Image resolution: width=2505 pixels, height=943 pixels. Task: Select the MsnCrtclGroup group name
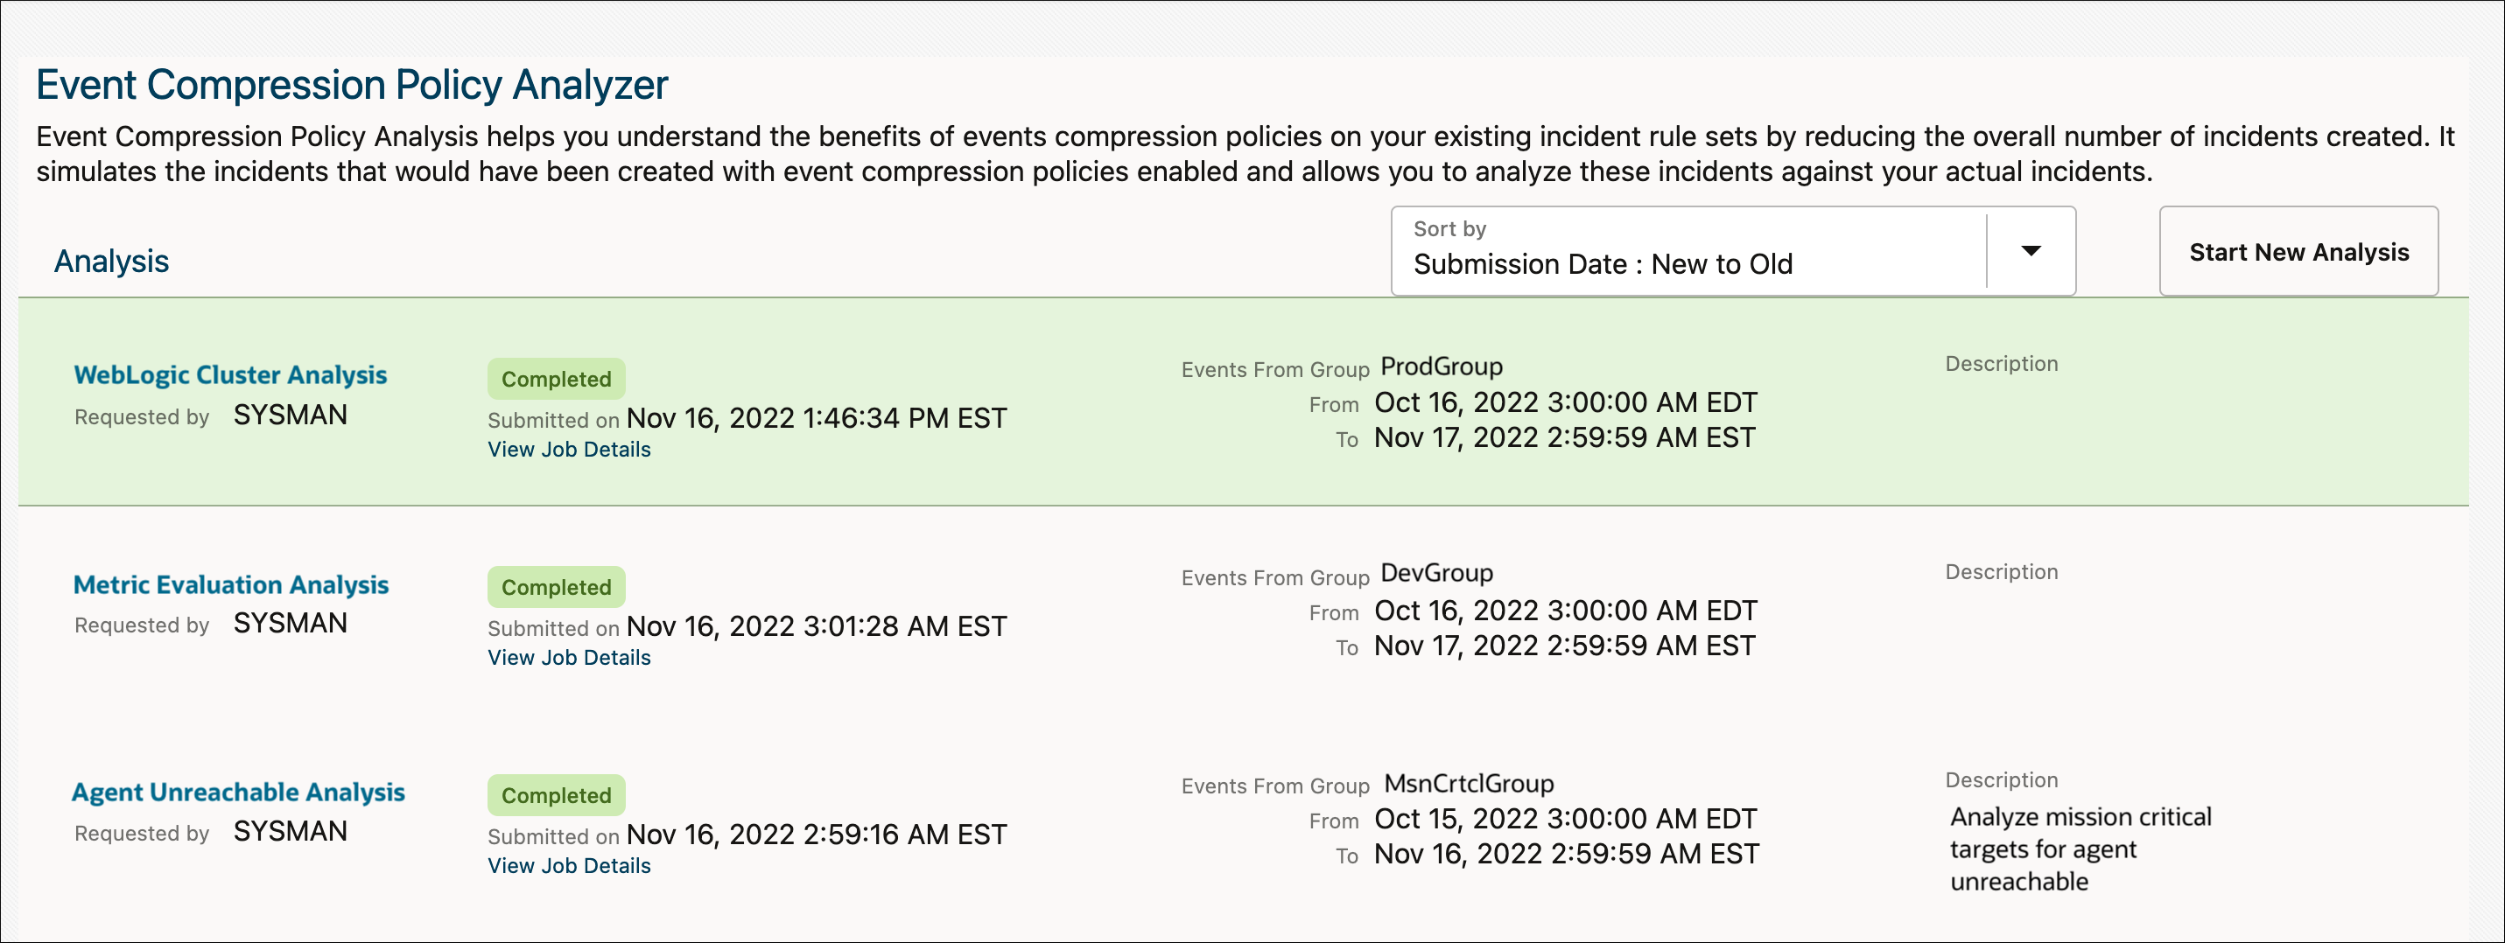(x=1469, y=784)
